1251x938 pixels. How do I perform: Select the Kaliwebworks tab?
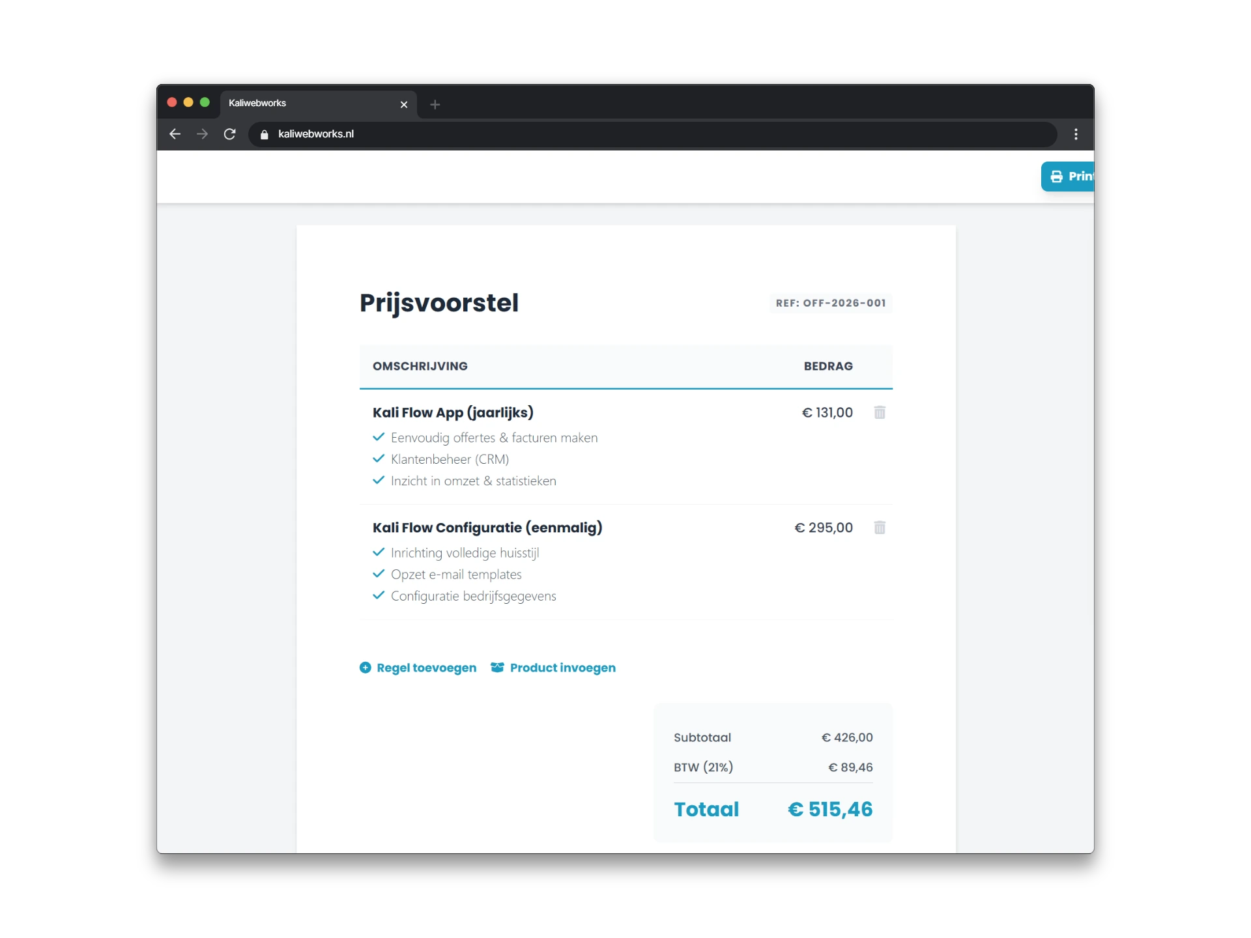coord(318,104)
